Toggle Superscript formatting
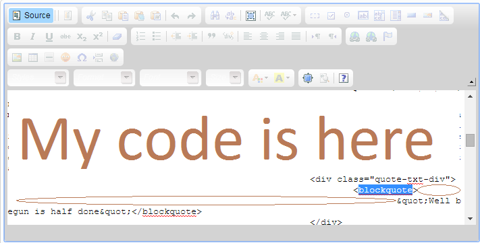The width and height of the screenshot is (480, 243). (x=98, y=36)
